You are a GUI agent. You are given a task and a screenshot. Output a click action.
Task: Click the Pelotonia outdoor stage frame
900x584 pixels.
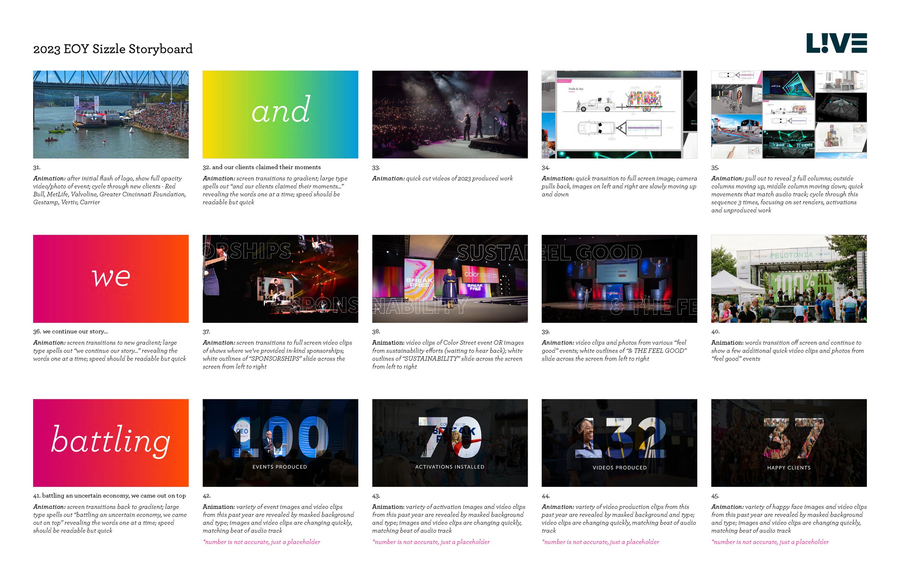click(788, 279)
